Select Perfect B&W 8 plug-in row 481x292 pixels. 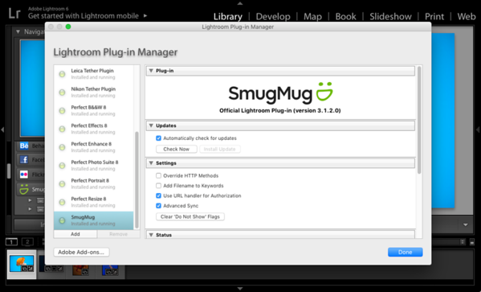coord(94,111)
